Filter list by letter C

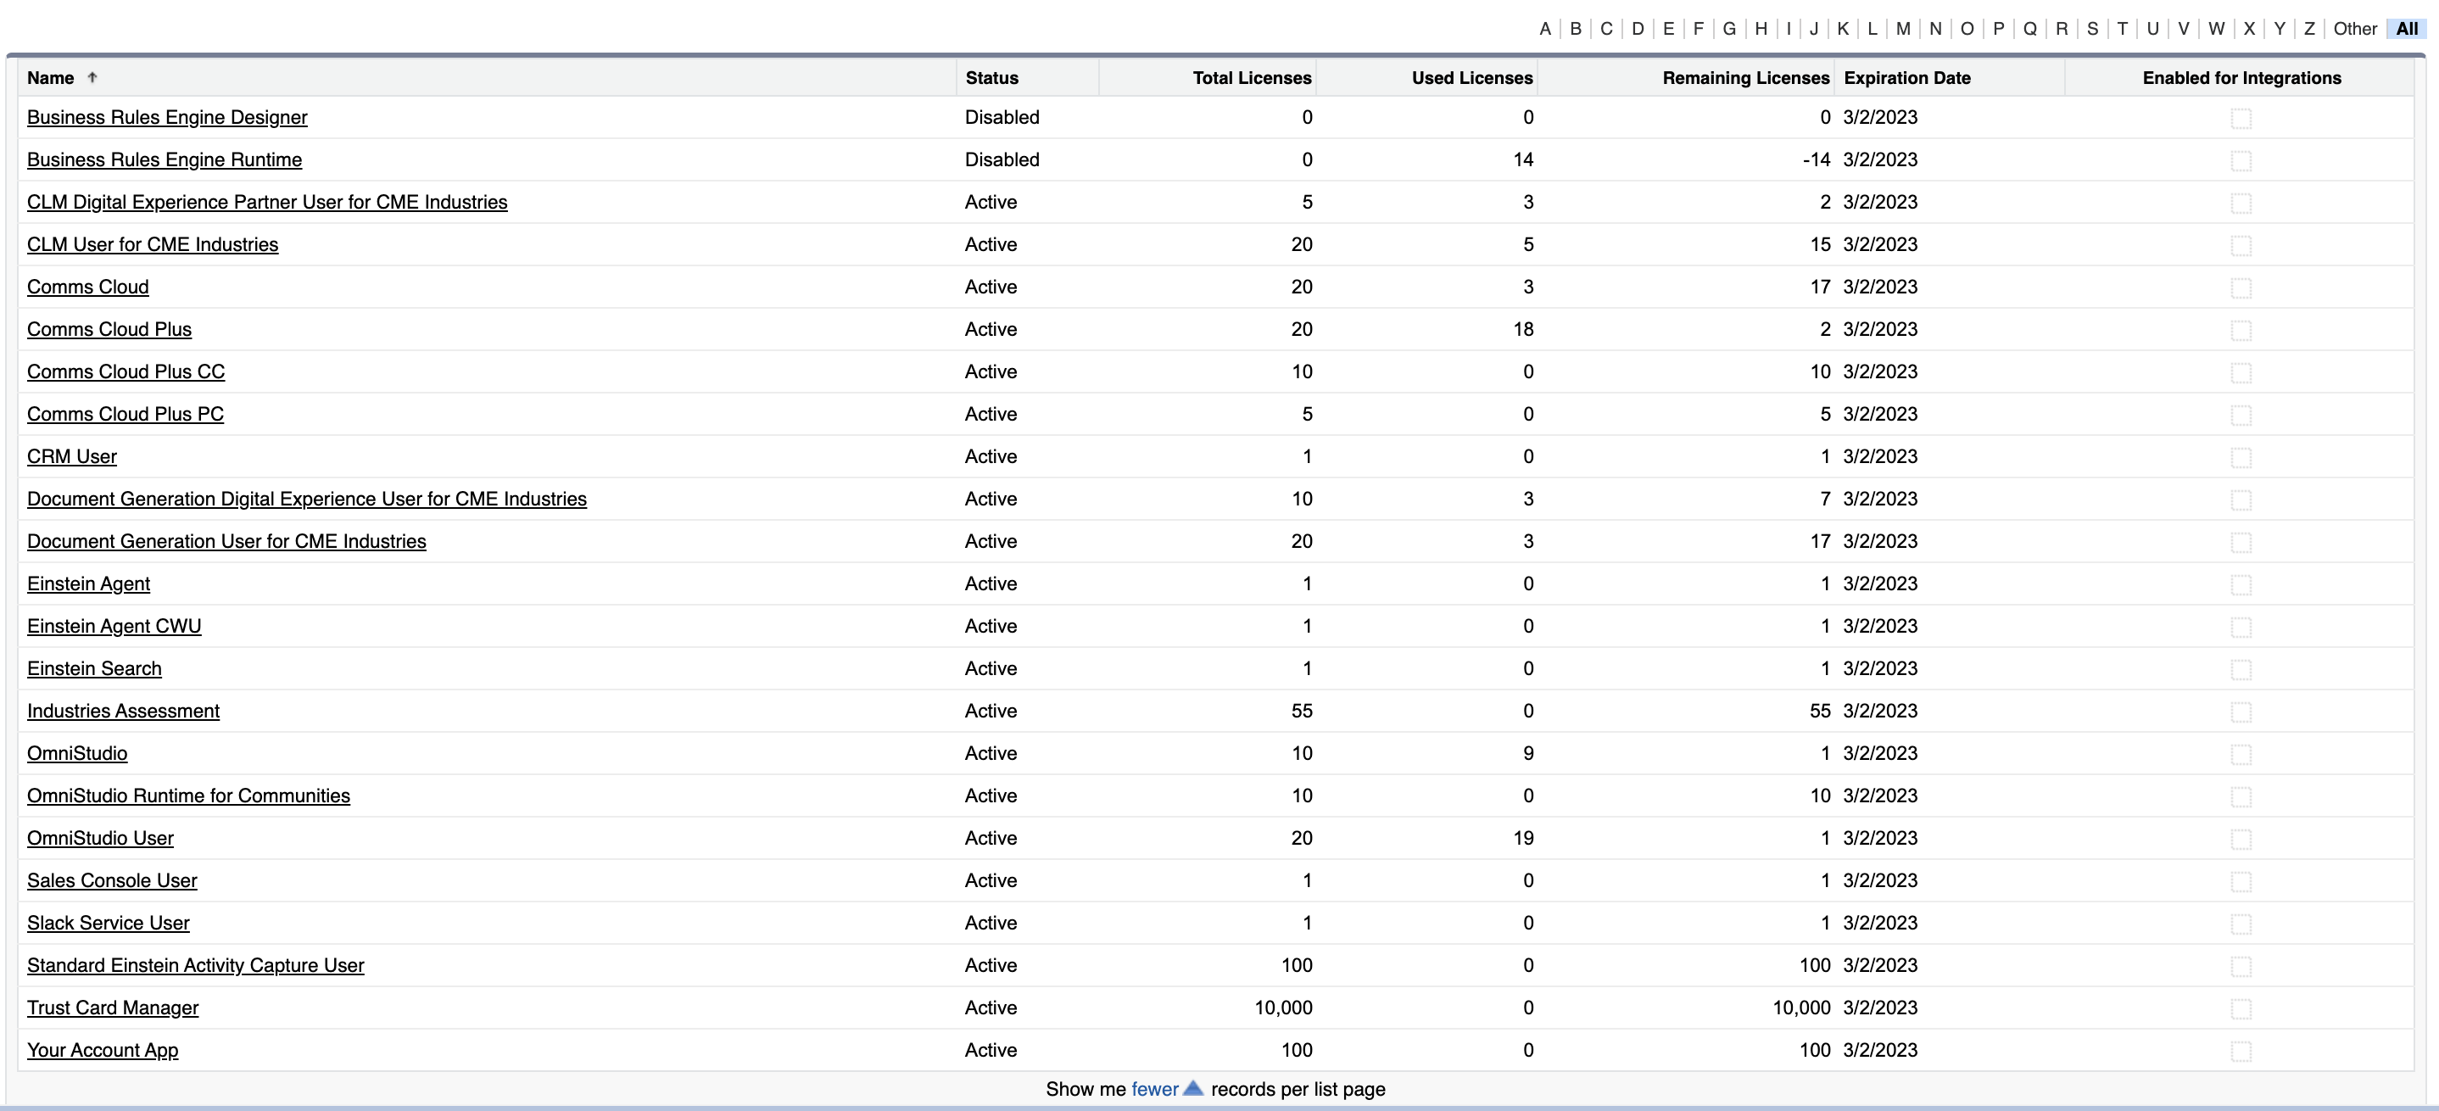(x=1606, y=29)
